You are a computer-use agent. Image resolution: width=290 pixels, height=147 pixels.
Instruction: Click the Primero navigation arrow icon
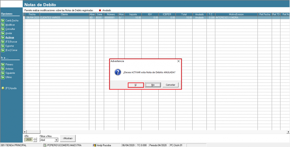coord(3,65)
